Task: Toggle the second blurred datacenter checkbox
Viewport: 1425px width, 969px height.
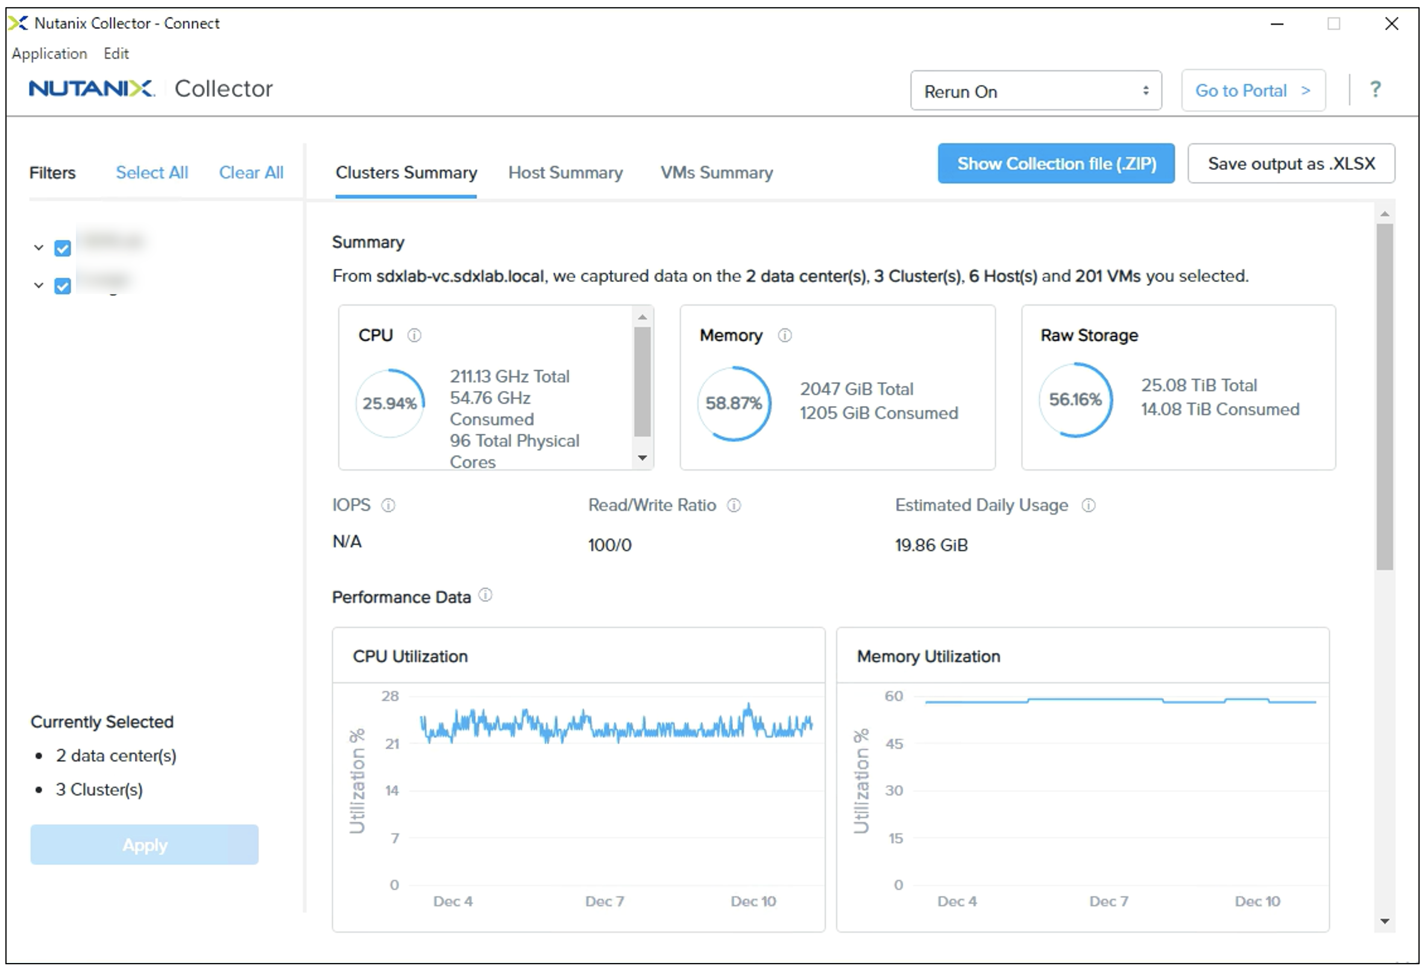Action: (x=63, y=286)
